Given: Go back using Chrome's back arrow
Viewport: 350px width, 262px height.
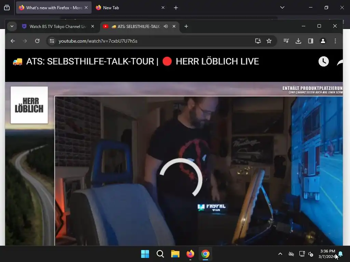Looking at the screenshot, I should (x=13, y=41).
